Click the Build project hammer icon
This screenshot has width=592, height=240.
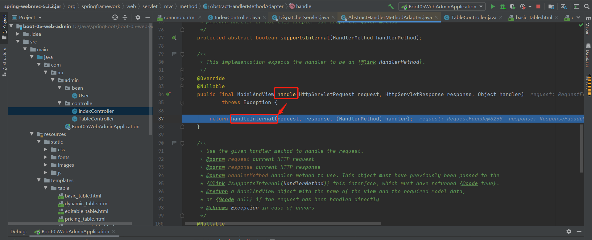point(391,6)
